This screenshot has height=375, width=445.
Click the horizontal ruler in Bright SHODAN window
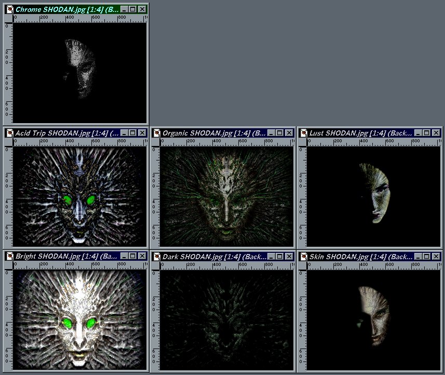80,266
